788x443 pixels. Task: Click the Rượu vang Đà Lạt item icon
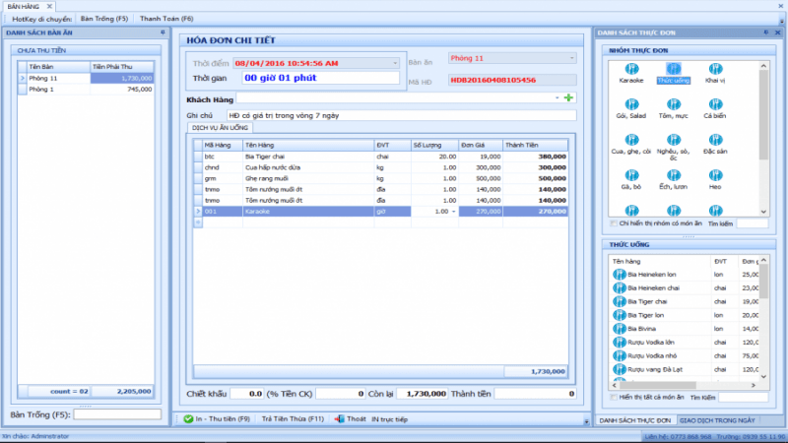[620, 369]
